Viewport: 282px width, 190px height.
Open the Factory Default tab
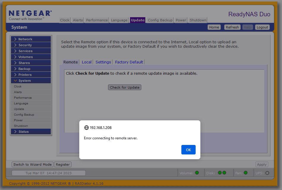click(129, 62)
